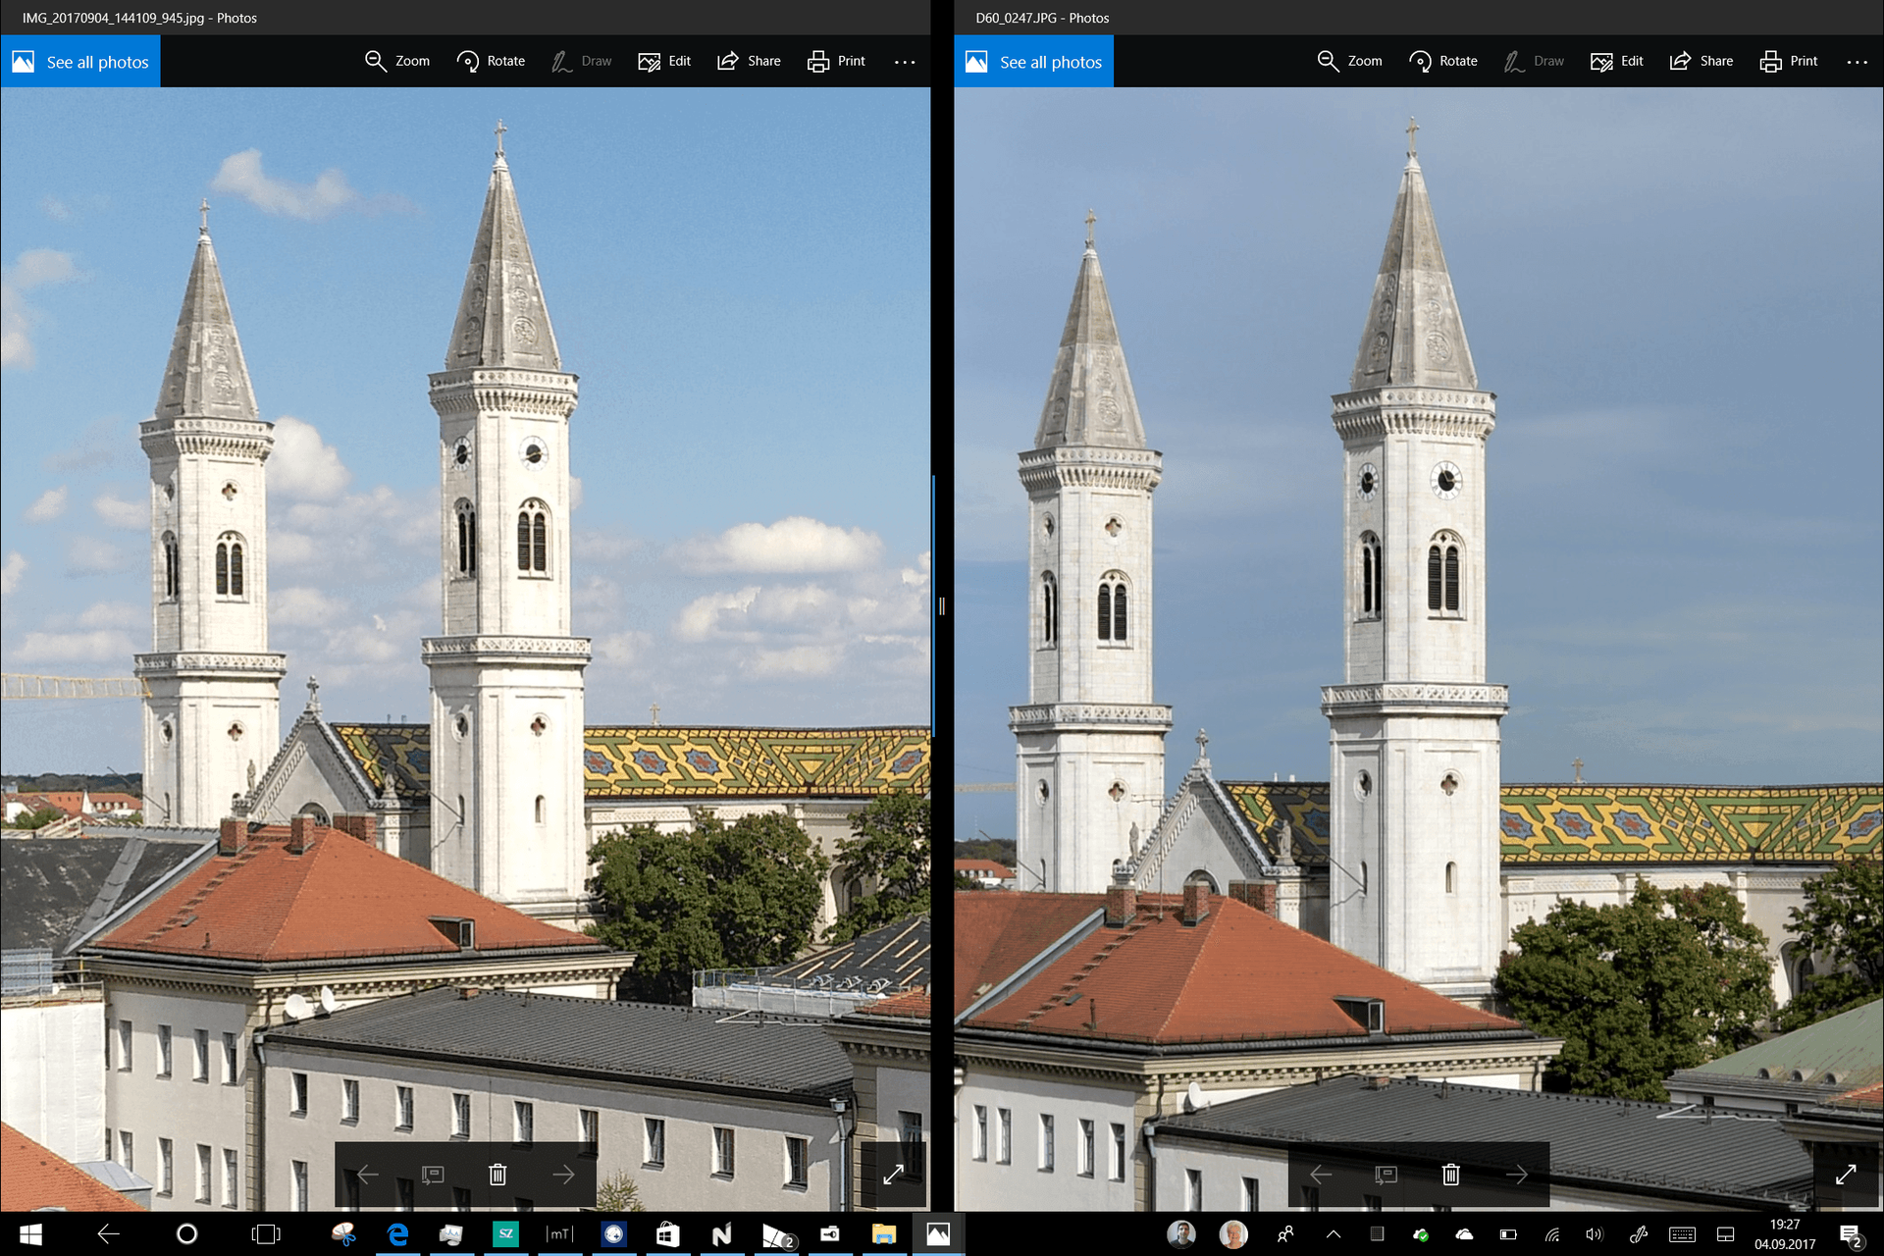Viewport: 1884px width, 1256px height.
Task: Open Edit for IMG_20170904 photo
Action: click(x=664, y=61)
